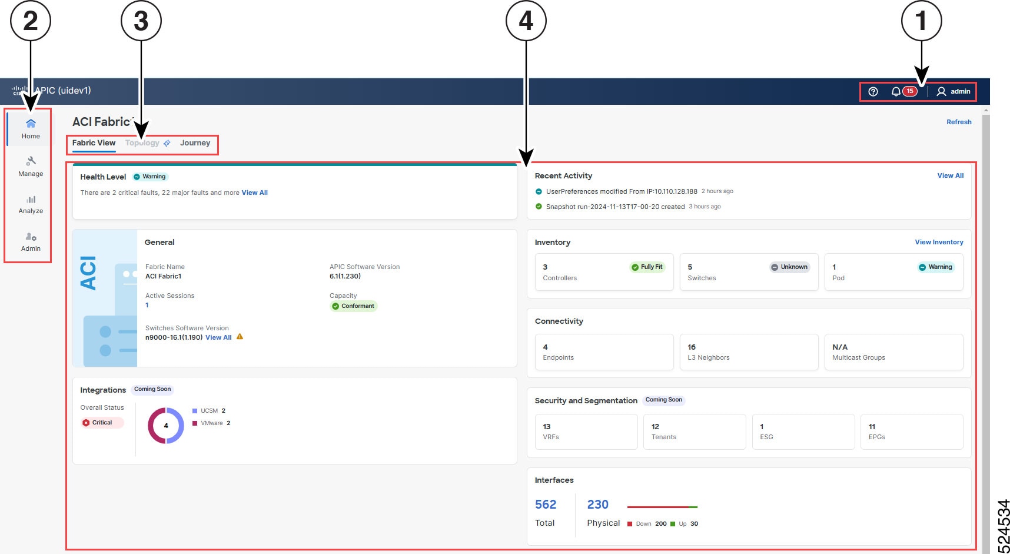The width and height of the screenshot is (1010, 554).
Task: Click the n9000-16.1(1.190) version text
Action: pyautogui.click(x=174, y=337)
